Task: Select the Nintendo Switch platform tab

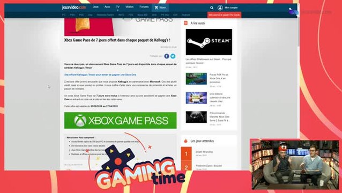Action: click(x=106, y=15)
